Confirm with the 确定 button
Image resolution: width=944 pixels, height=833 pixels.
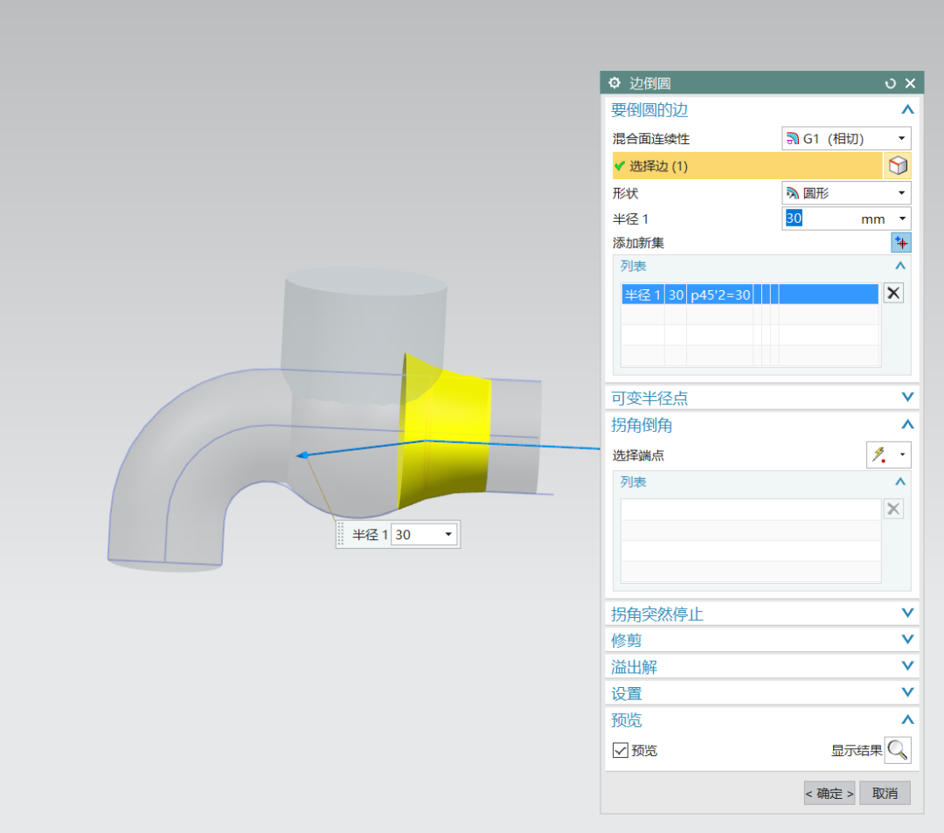coord(829,794)
